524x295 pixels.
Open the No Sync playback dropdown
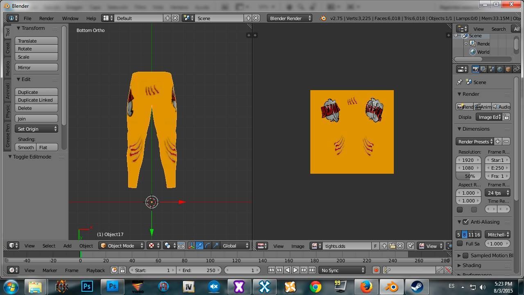coord(342,270)
